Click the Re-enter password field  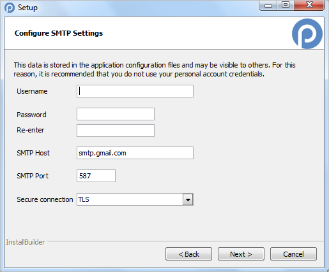(116, 131)
